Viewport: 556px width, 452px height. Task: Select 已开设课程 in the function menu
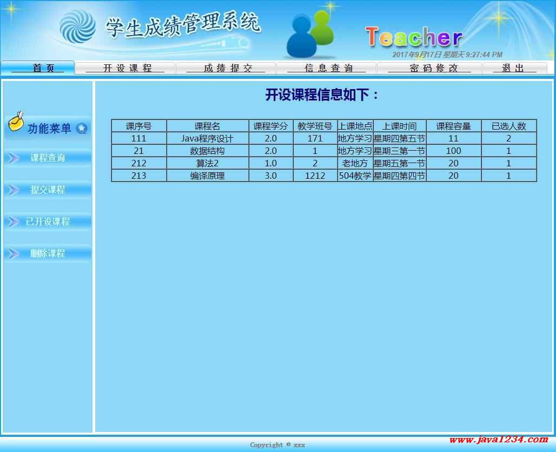point(48,222)
